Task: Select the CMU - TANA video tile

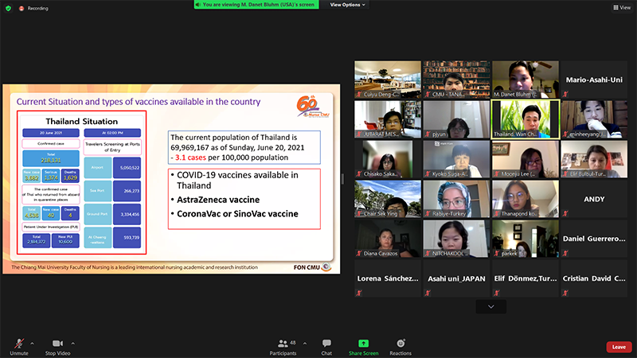Action: point(456,80)
